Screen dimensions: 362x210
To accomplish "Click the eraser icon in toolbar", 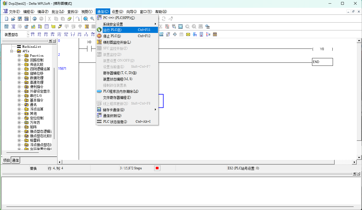I will pos(69,19).
